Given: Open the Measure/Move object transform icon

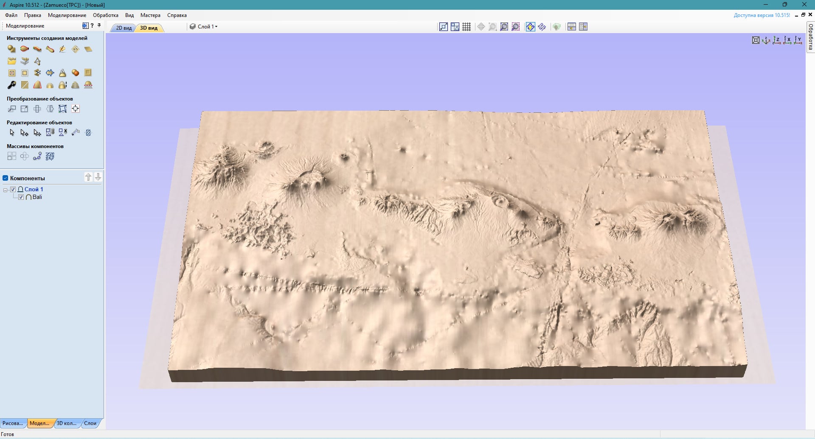Looking at the screenshot, I should pyautogui.click(x=11, y=109).
